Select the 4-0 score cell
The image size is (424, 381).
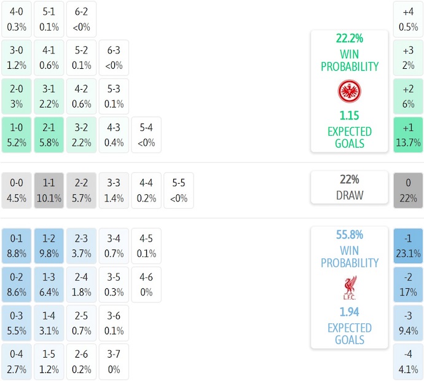pos(17,18)
